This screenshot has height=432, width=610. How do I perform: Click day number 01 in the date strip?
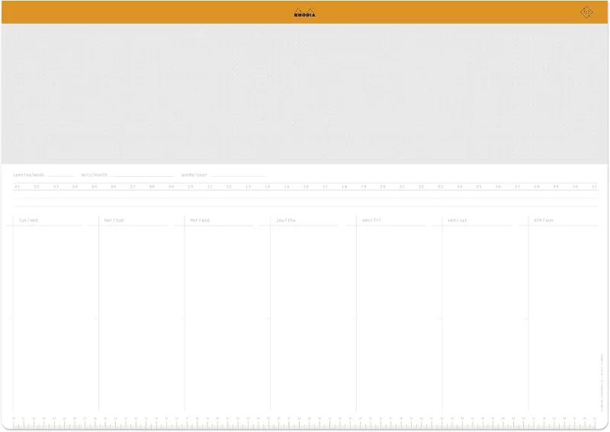(x=17, y=187)
